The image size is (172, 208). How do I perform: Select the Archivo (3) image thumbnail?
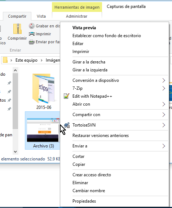coord(43,130)
